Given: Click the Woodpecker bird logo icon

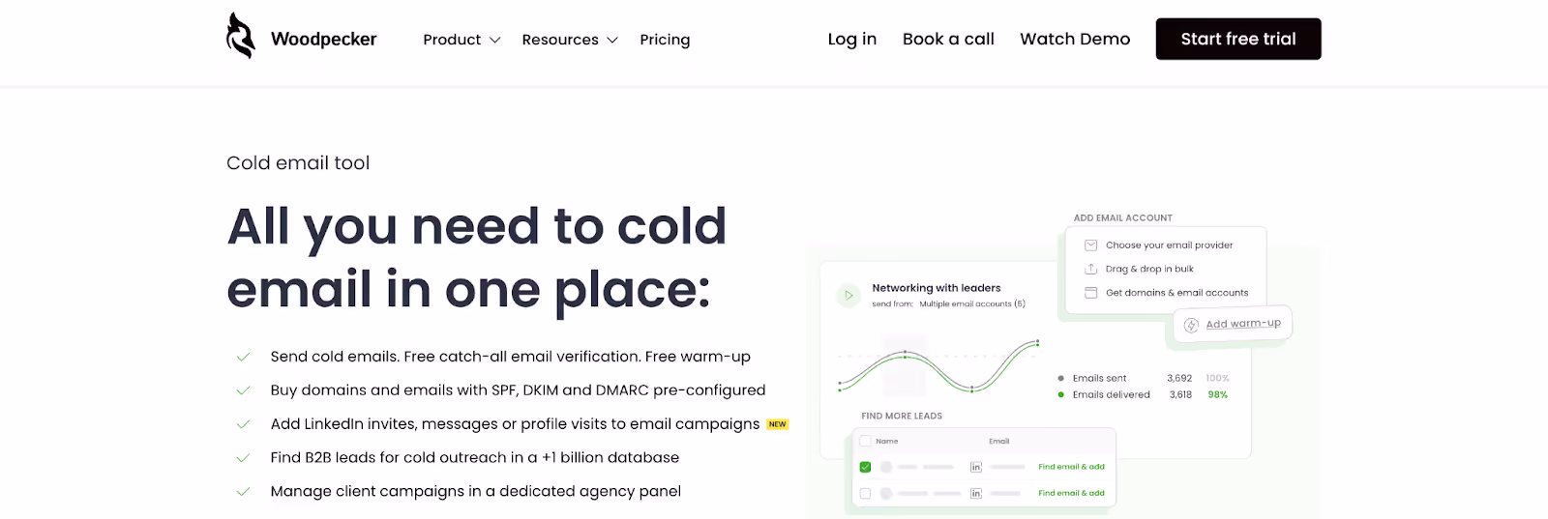Looking at the screenshot, I should (x=240, y=36).
